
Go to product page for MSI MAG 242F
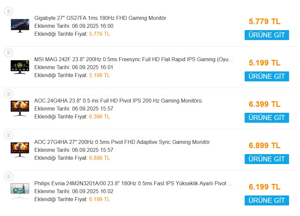(267, 76)
